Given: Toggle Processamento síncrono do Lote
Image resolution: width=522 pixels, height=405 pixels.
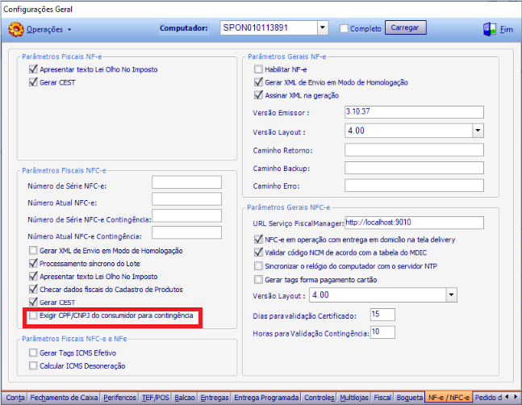Looking at the screenshot, I should point(33,263).
